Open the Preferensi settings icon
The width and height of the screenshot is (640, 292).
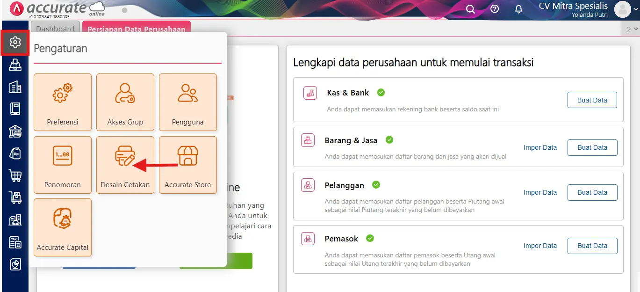pos(62,102)
